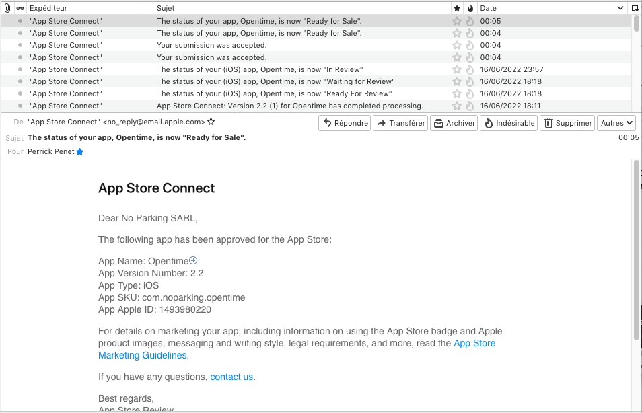
Task: Delete the message with the Supprimer button
Action: 567,123
